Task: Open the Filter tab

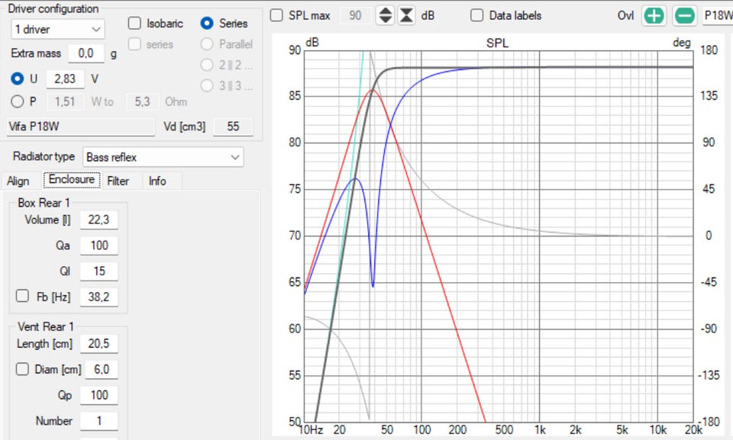Action: 118,181
